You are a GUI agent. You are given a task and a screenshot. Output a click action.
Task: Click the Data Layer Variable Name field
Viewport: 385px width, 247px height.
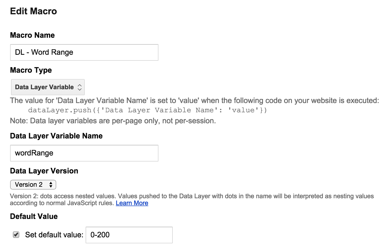(x=84, y=153)
